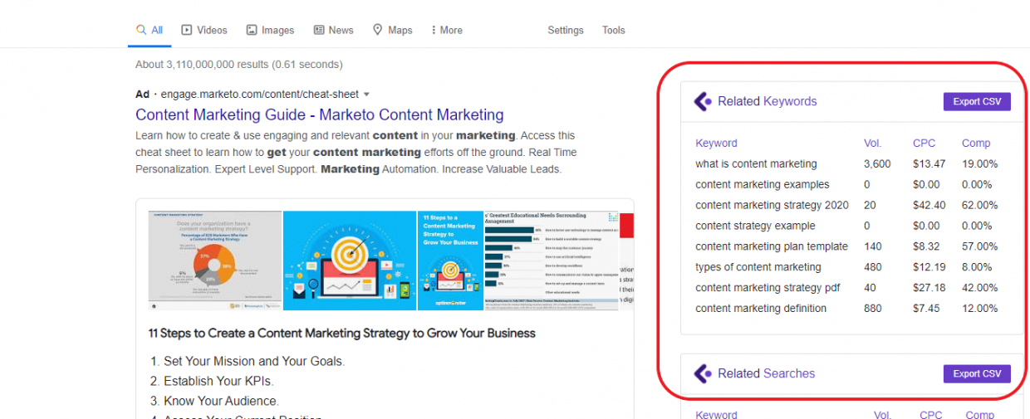Click keyword 'types of content marketing'

point(758,267)
